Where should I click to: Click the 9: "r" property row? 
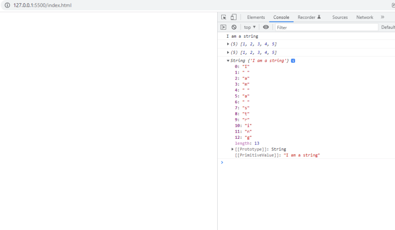pyautogui.click(x=242, y=120)
